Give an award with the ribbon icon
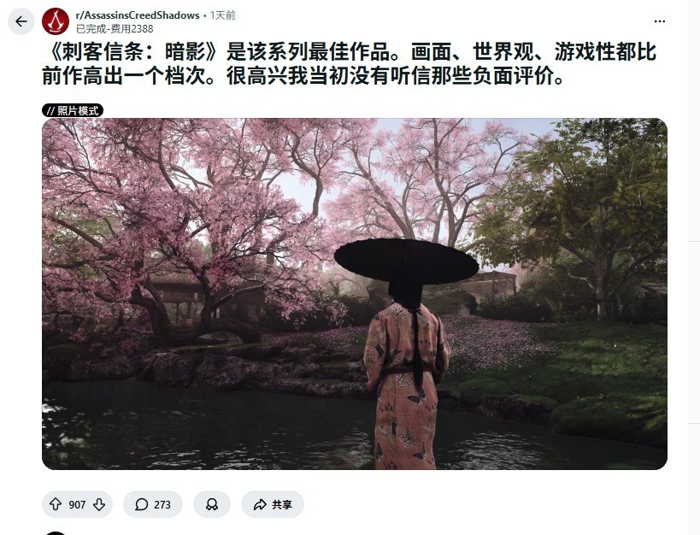700x535 pixels. [212, 504]
